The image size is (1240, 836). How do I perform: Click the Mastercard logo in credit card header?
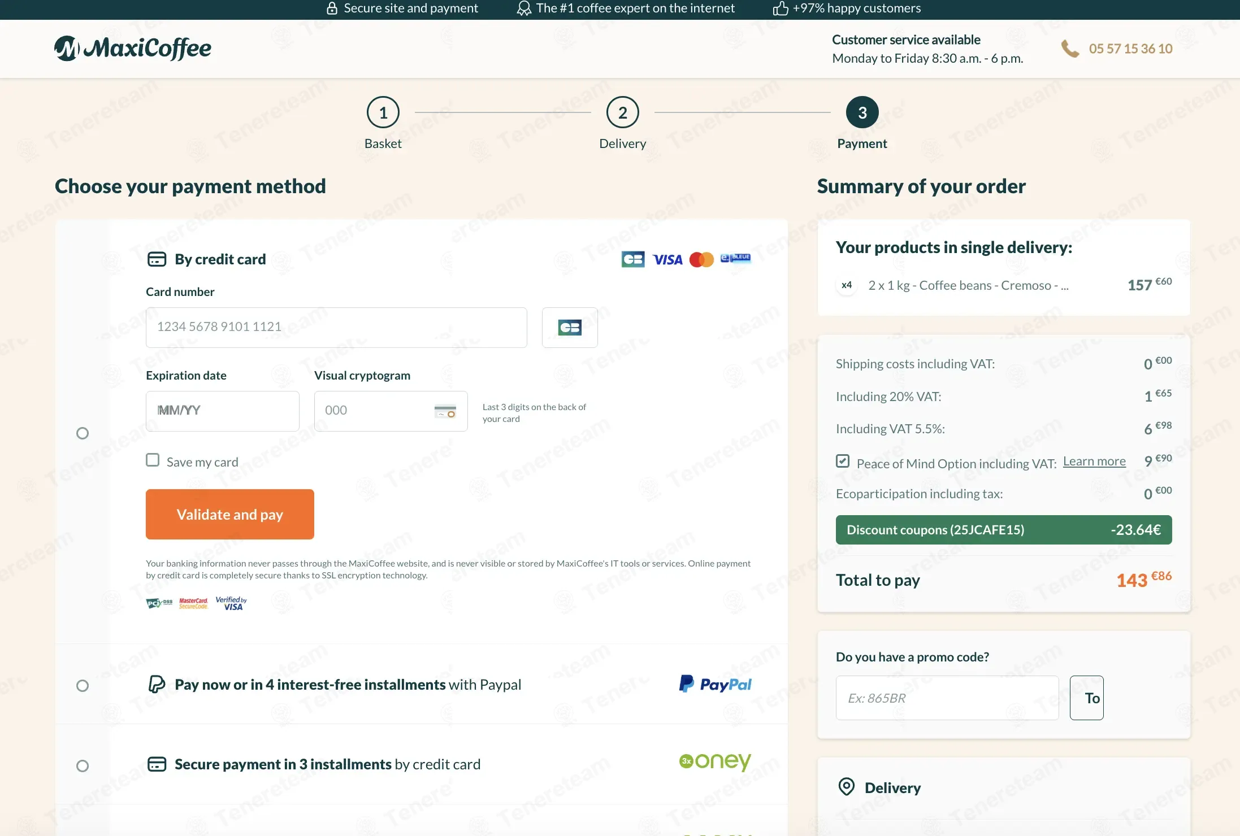click(x=701, y=259)
